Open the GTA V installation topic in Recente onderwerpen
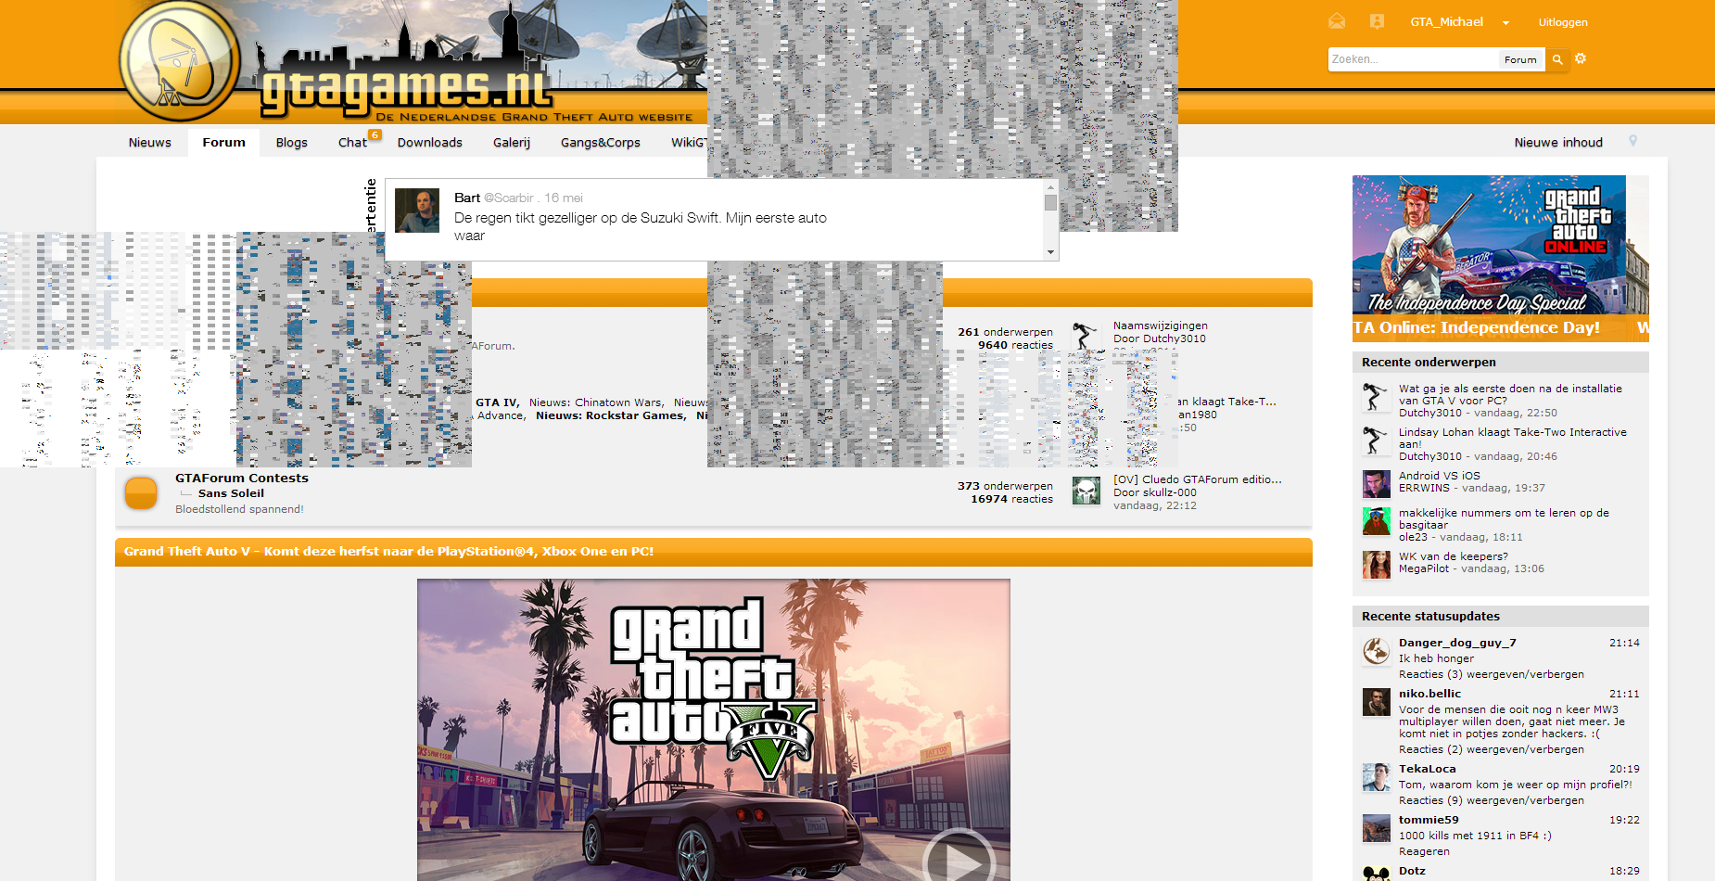 click(1510, 394)
